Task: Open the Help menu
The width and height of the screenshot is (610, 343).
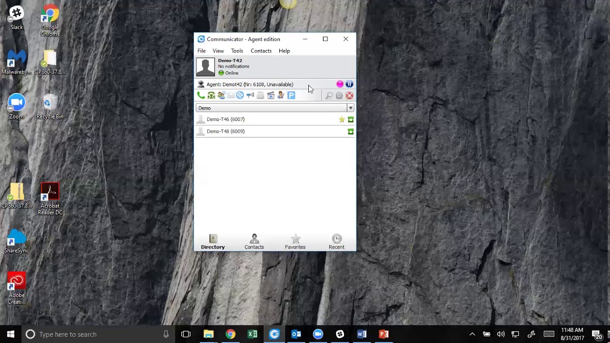Action: point(284,51)
